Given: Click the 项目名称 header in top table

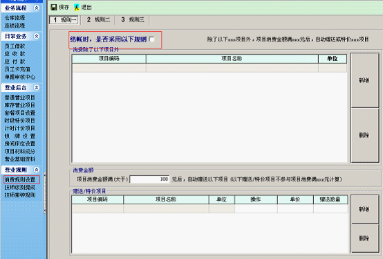Looking at the screenshot, I should [x=232, y=59].
